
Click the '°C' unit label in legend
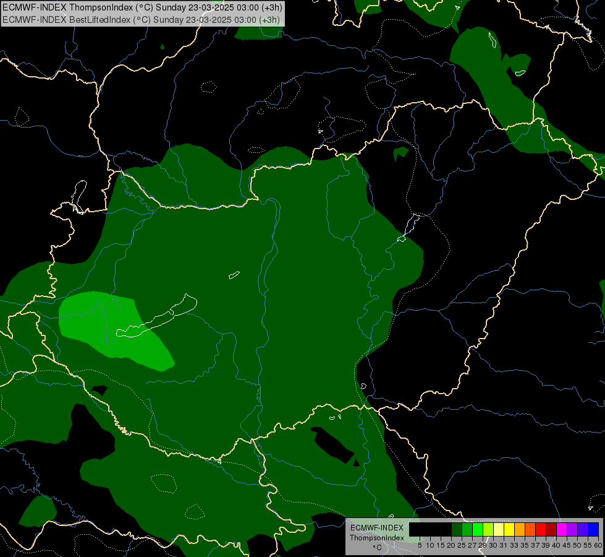[x=378, y=548]
